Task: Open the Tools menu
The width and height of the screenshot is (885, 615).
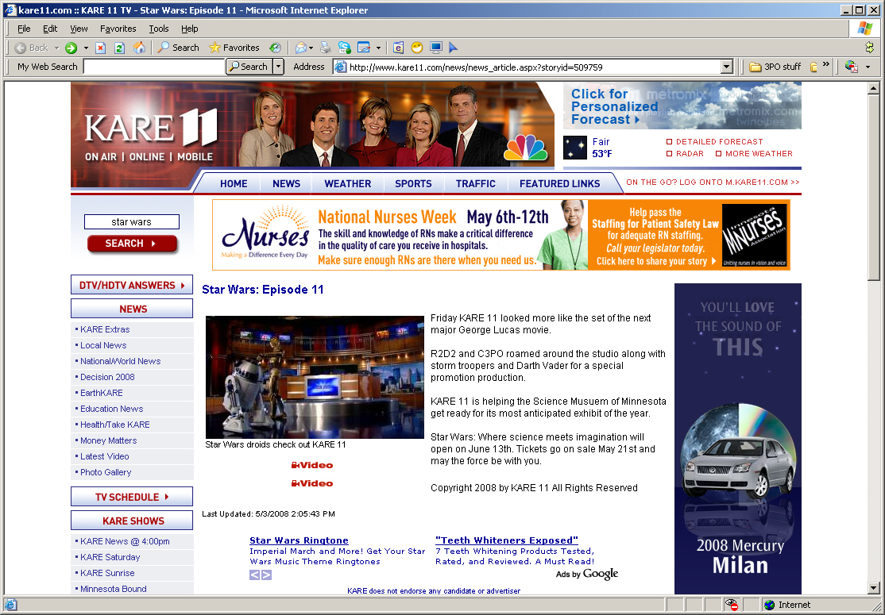Action: coord(159,29)
